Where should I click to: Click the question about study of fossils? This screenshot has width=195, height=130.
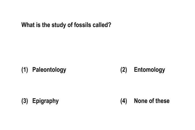click(66, 25)
